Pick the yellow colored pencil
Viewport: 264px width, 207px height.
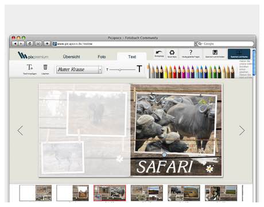pos(166,72)
